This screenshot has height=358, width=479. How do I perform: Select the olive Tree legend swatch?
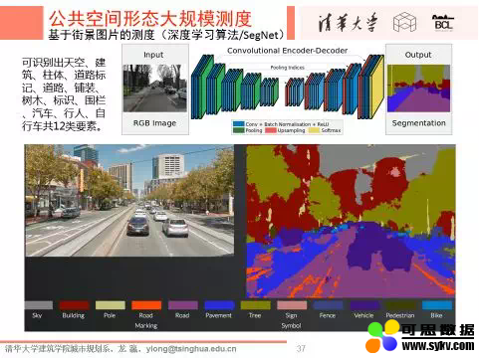256,305
